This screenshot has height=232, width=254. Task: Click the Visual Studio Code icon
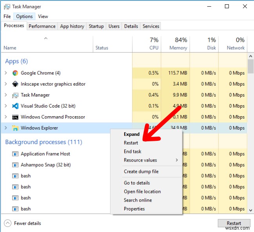(15, 106)
